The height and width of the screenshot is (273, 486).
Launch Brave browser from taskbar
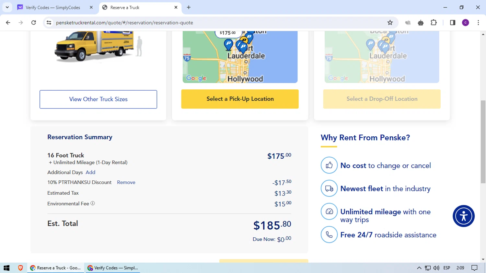pos(20,268)
